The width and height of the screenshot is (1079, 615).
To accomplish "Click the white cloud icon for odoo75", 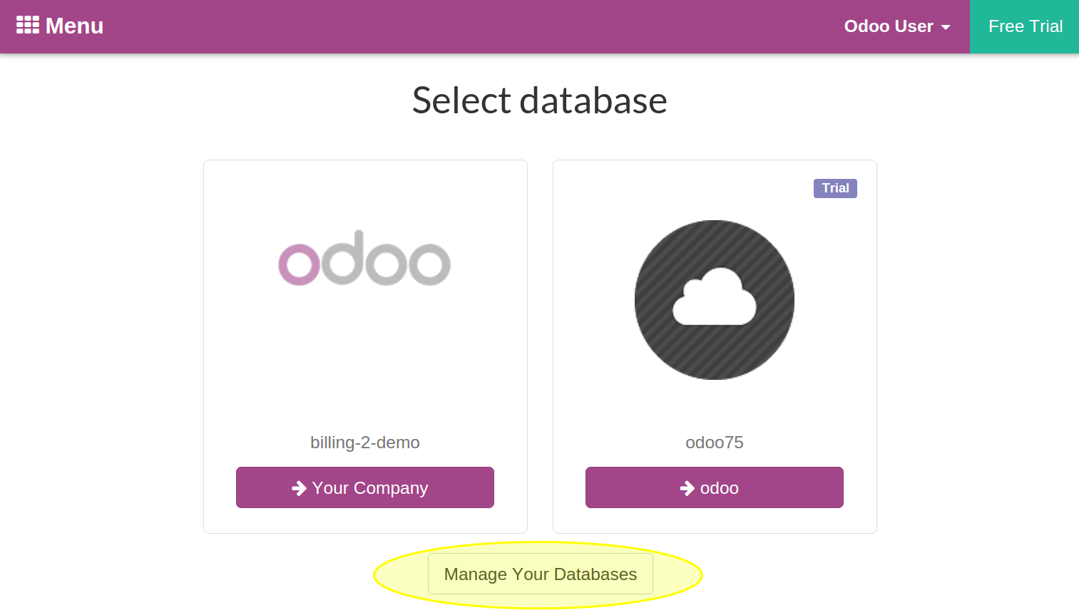I will (714, 298).
